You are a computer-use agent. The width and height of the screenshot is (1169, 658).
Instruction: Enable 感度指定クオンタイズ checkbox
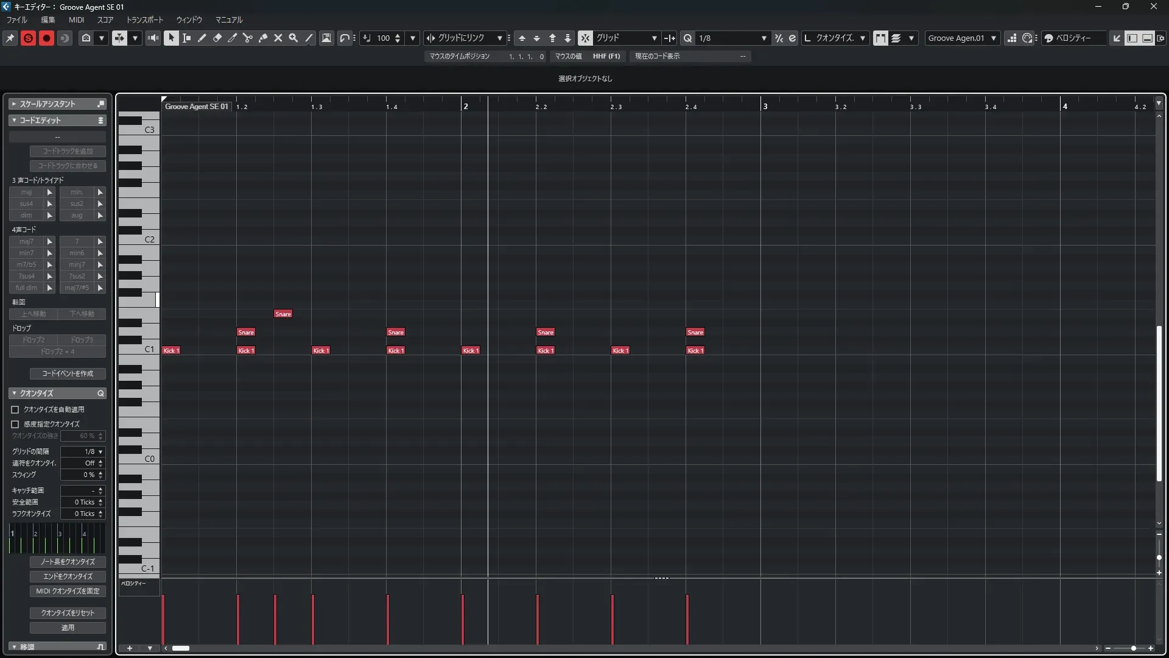[15, 424]
